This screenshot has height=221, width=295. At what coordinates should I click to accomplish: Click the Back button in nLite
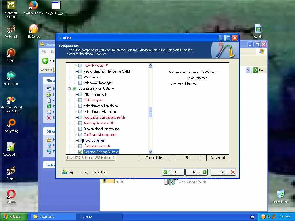(x=173, y=172)
